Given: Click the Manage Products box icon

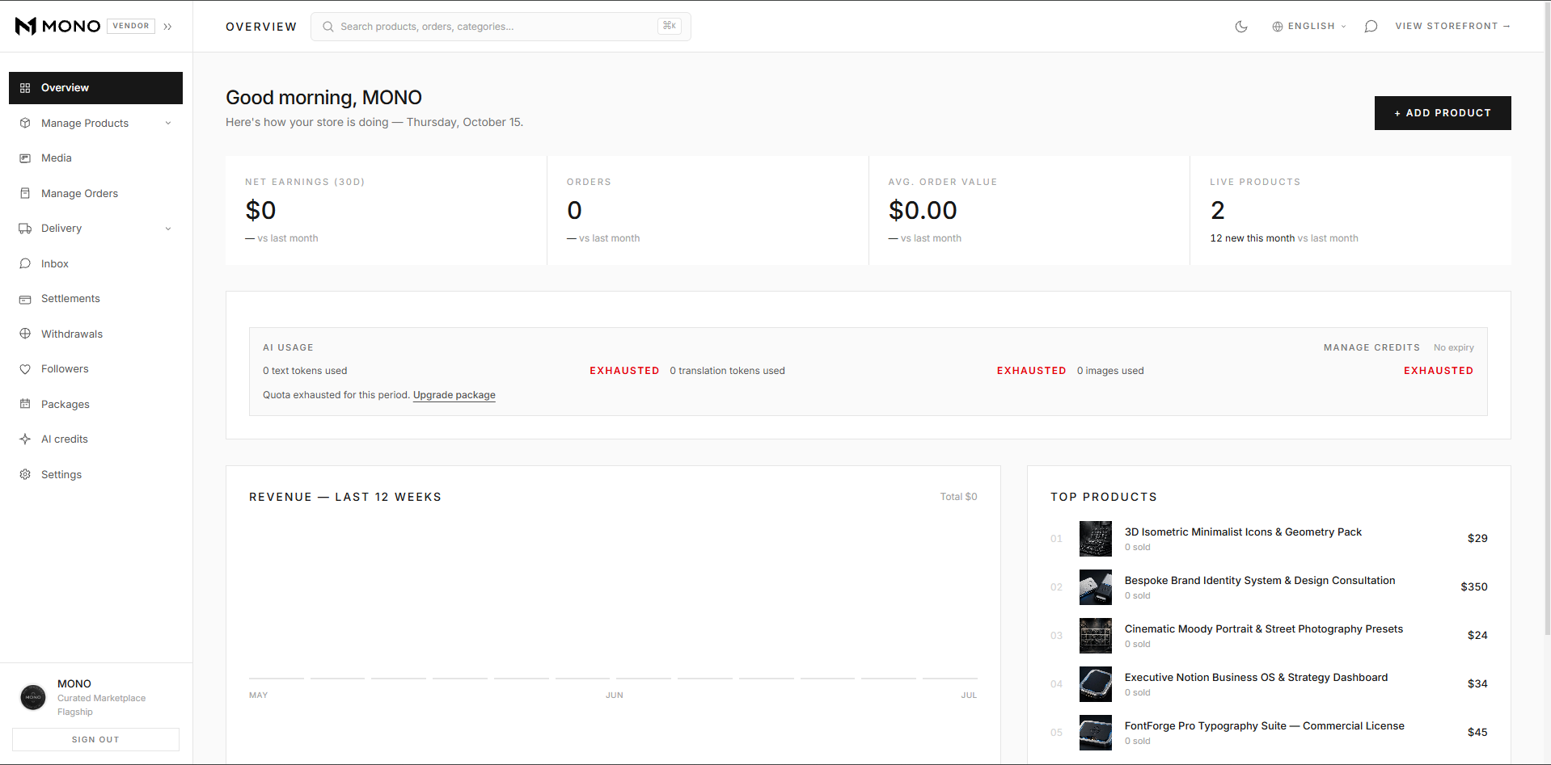Looking at the screenshot, I should click(25, 124).
